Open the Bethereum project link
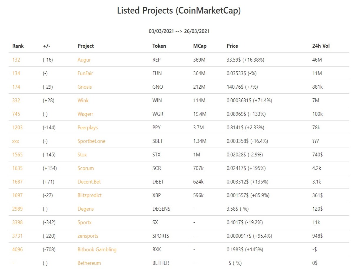 point(89,263)
